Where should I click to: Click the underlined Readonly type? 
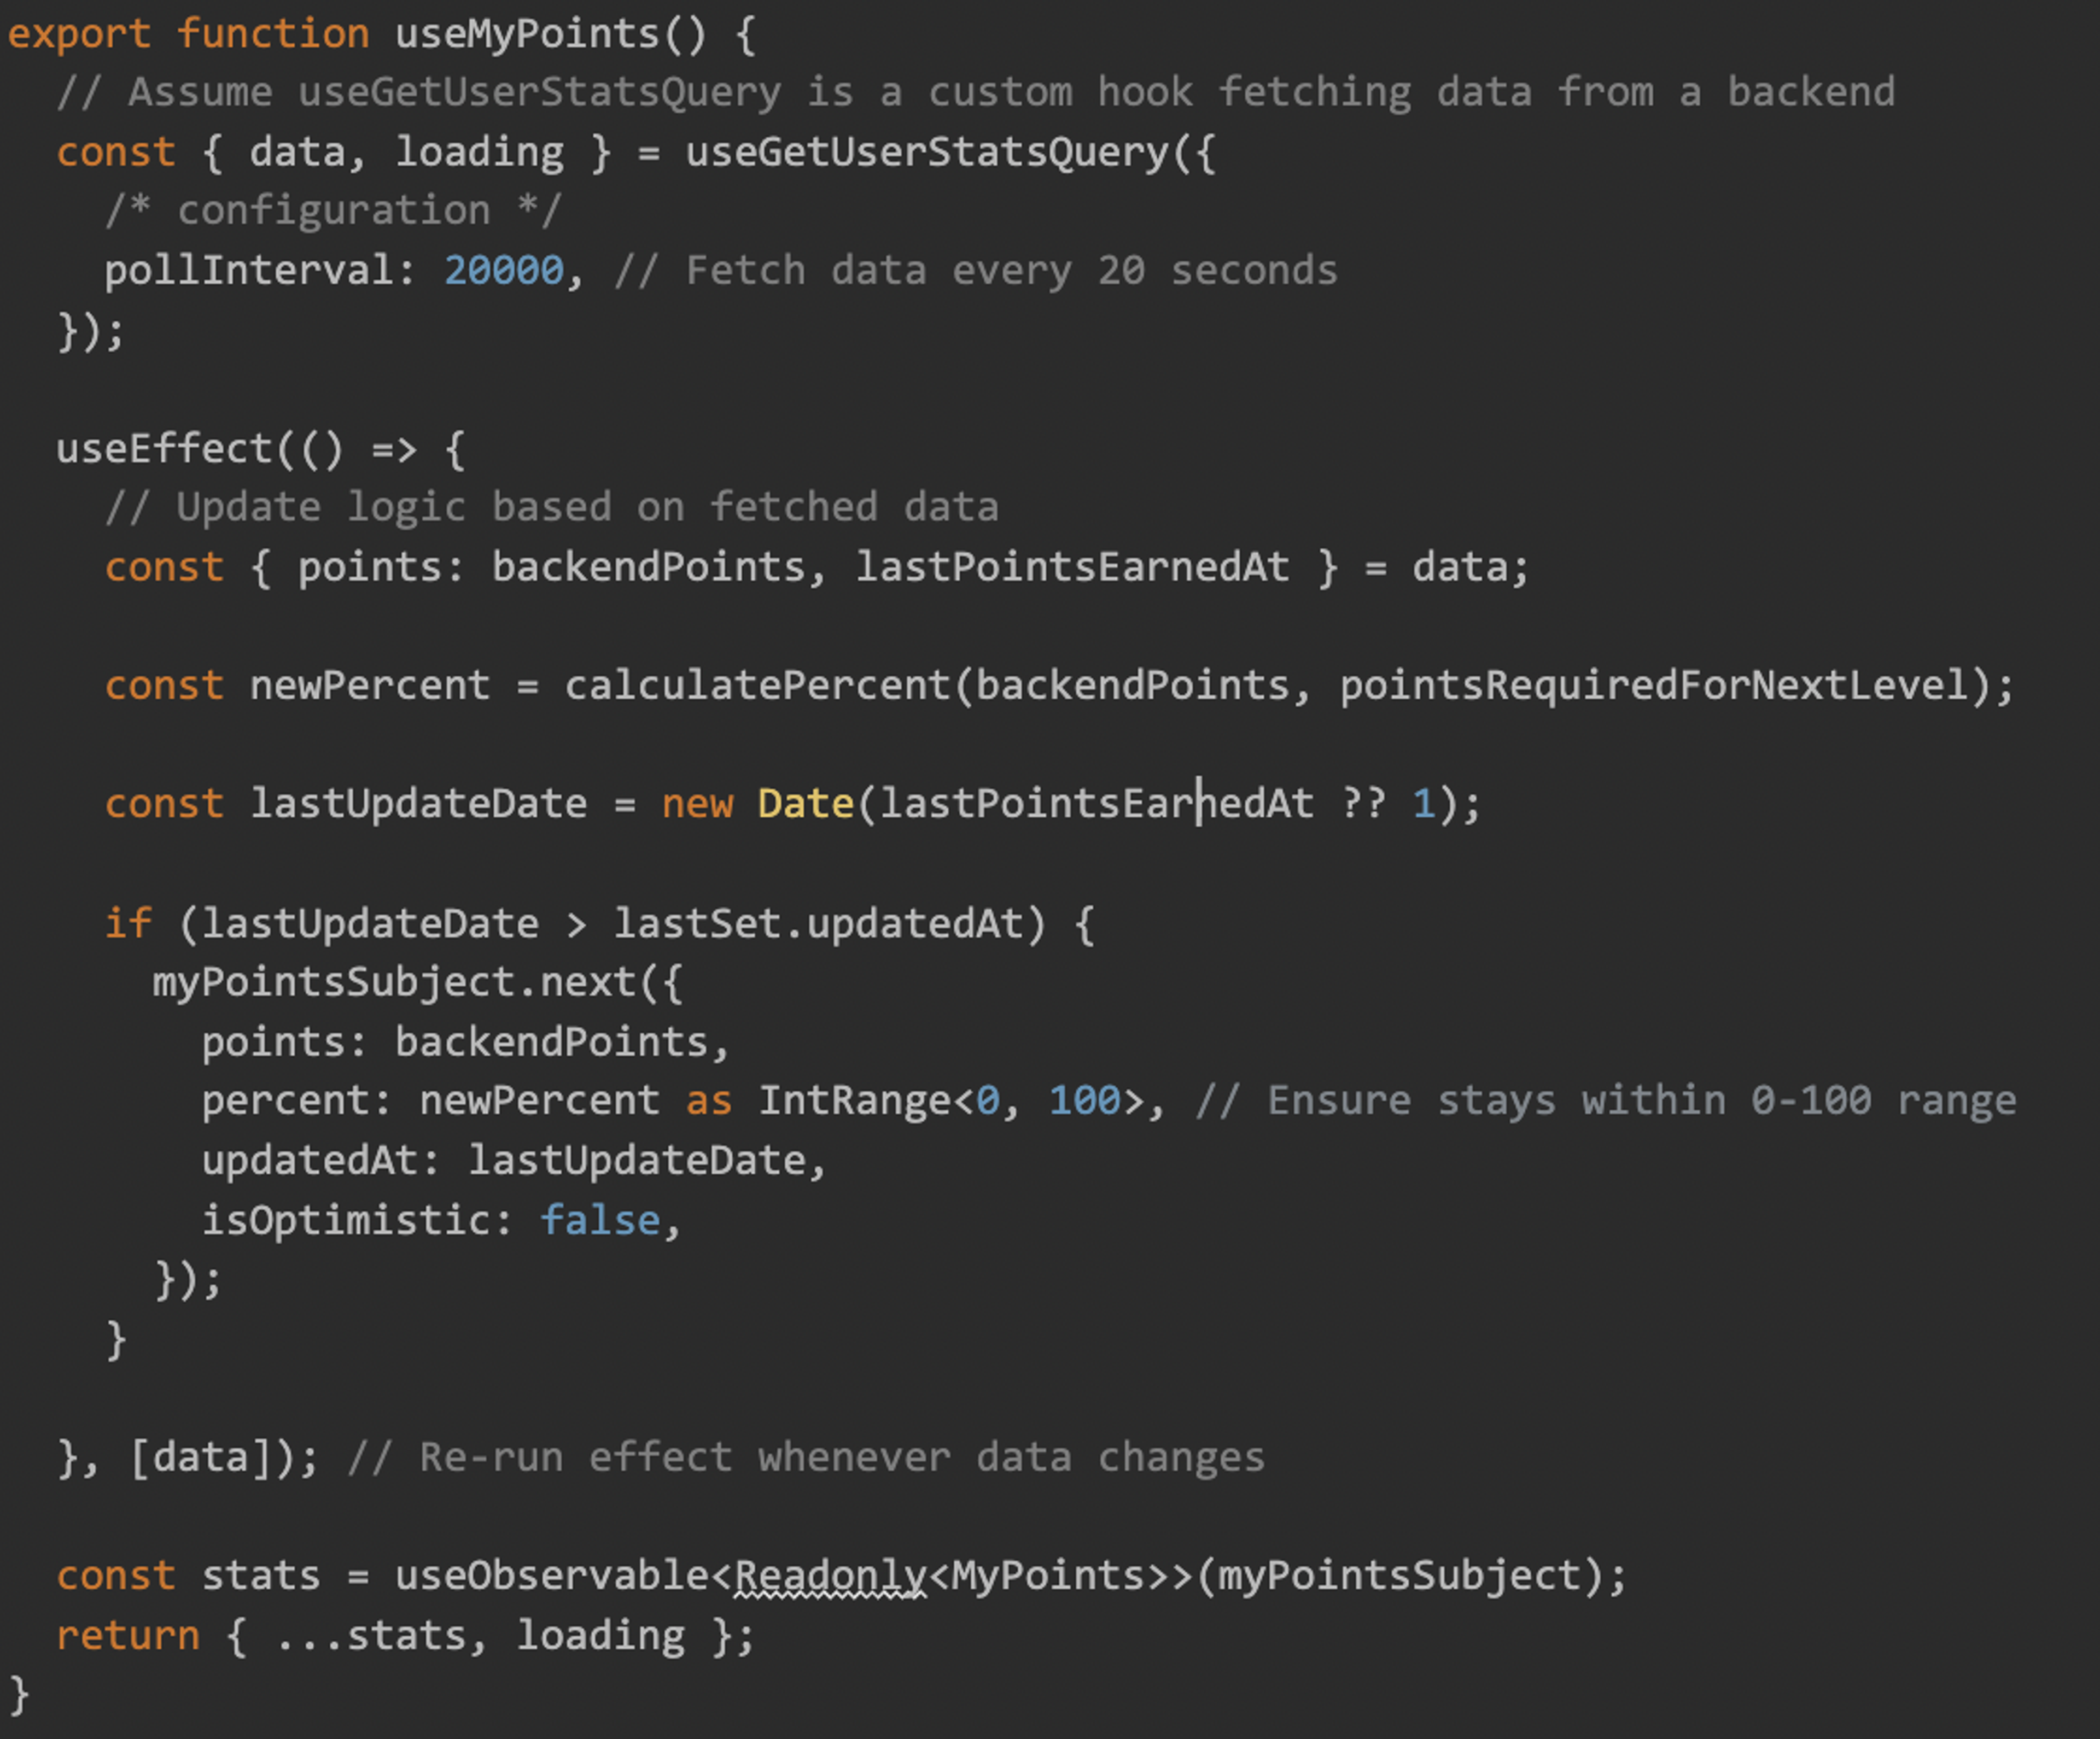[x=830, y=1577]
